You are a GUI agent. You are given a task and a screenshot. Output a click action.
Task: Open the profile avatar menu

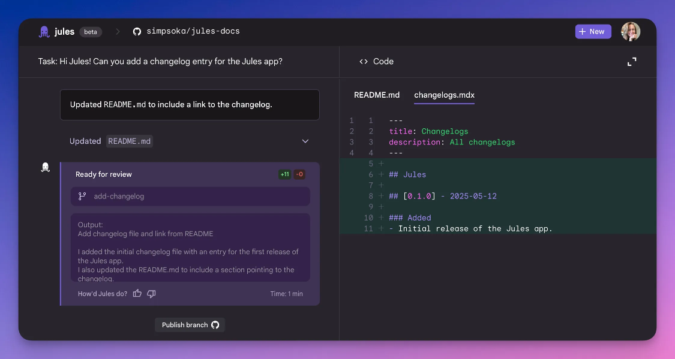pyautogui.click(x=630, y=31)
